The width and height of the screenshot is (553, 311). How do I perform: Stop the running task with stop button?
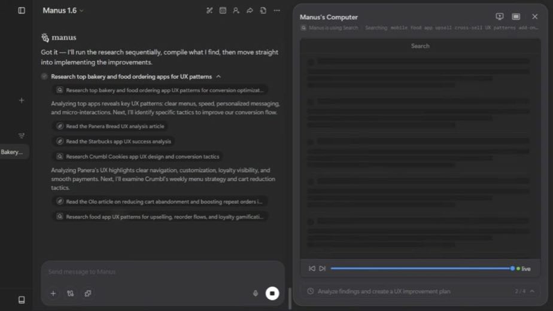(272, 294)
